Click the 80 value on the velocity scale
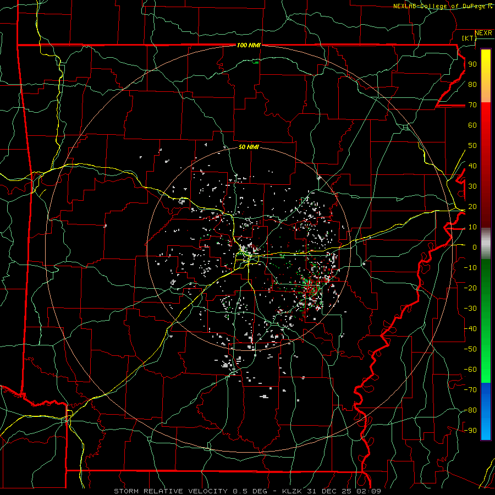Image resolution: width=495 pixels, height=495 pixels. coord(472,85)
